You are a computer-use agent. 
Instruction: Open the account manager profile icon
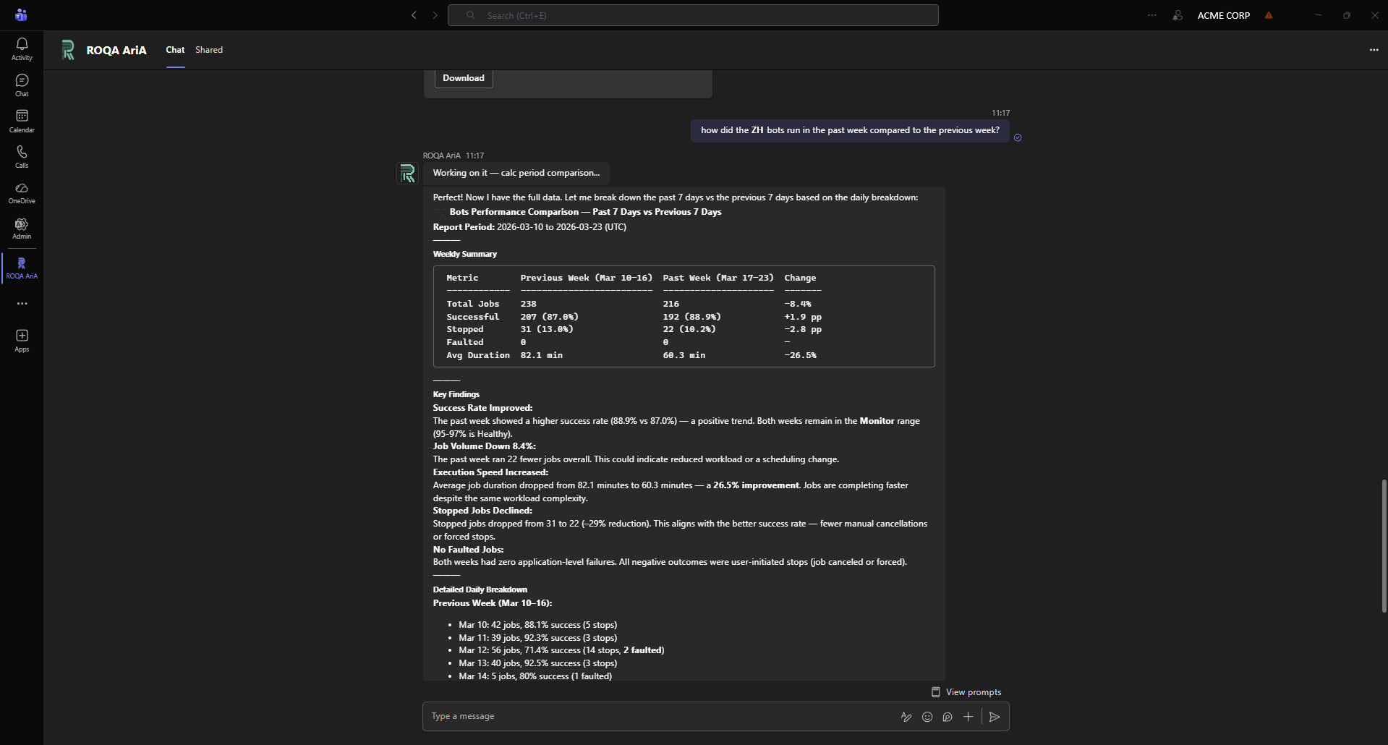pos(1178,15)
